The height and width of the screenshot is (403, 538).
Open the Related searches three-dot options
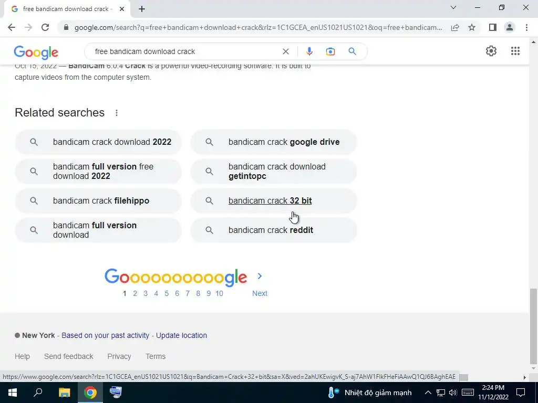point(117,113)
